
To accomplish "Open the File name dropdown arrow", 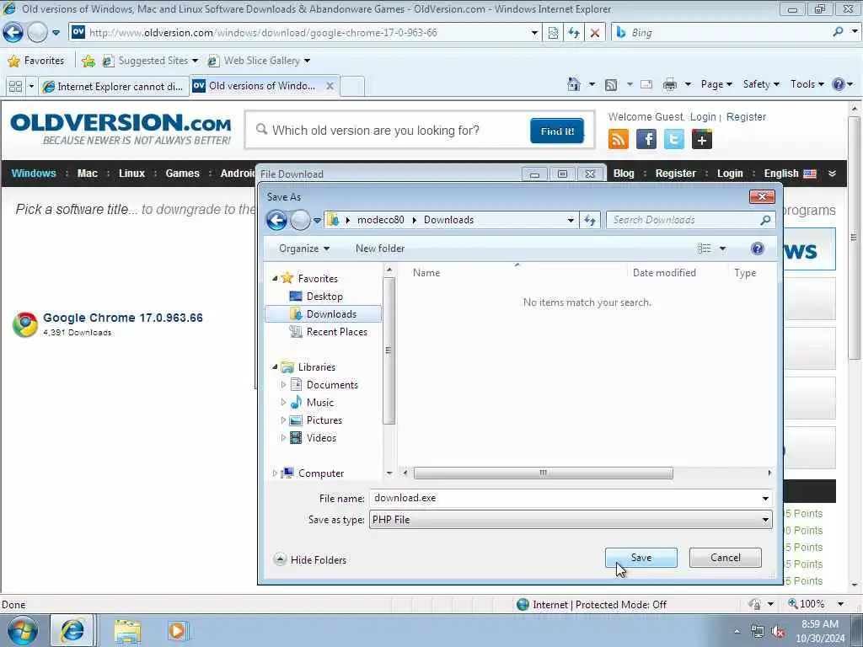I will click(765, 498).
